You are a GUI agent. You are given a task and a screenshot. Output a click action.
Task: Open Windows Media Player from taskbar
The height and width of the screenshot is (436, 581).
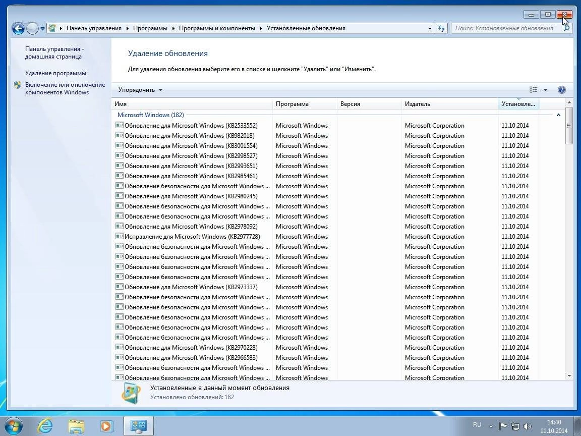click(107, 425)
